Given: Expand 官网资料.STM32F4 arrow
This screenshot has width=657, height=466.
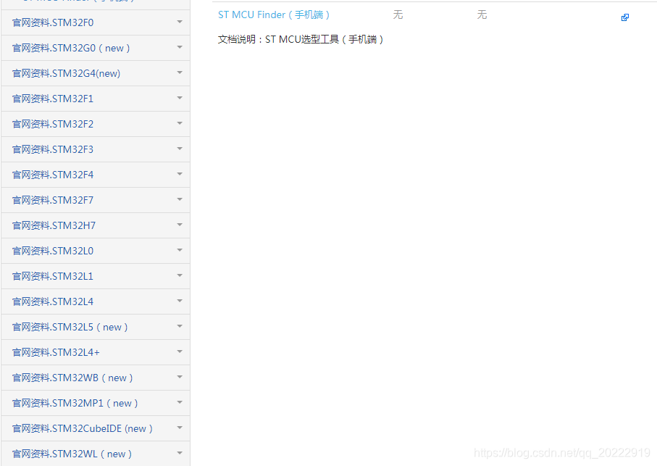Looking at the screenshot, I should 180,174.
